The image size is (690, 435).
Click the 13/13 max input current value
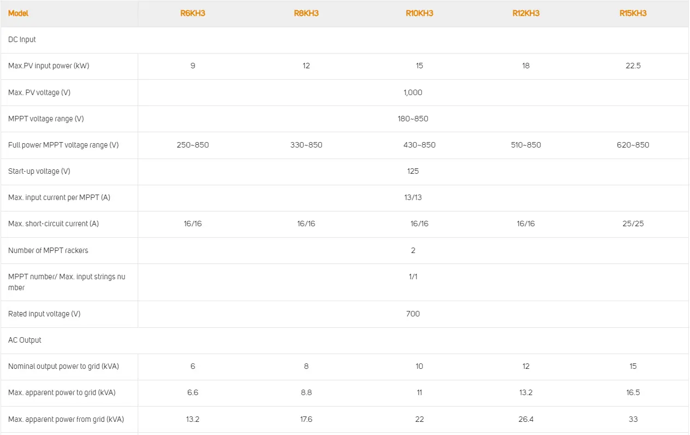(x=412, y=197)
